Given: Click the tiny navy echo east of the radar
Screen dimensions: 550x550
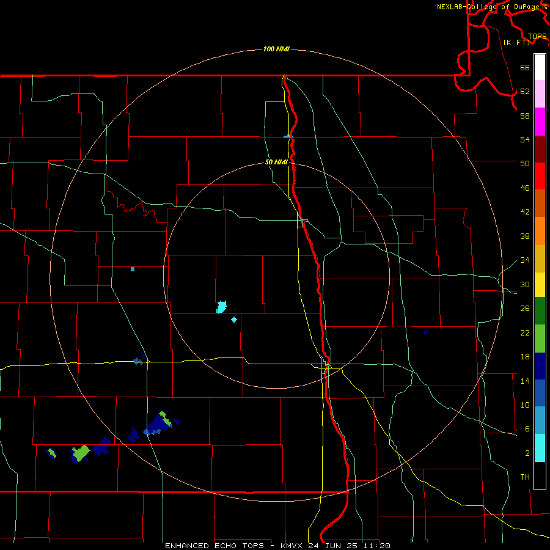Looking at the screenshot, I should pyautogui.click(x=425, y=332).
